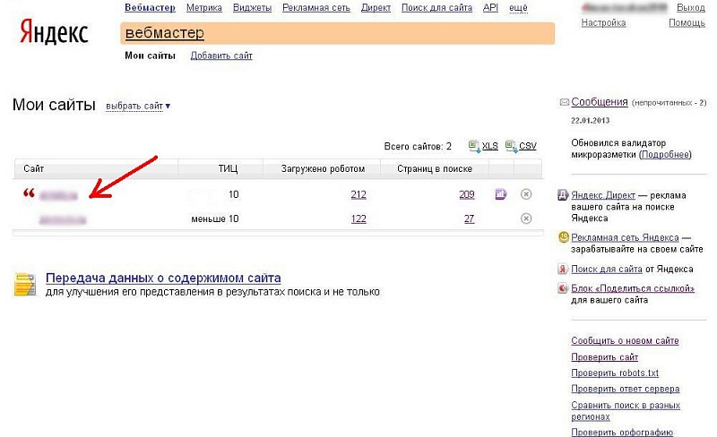Expand the выбрать сайт dropdown
717x437 pixels.
coord(138,106)
